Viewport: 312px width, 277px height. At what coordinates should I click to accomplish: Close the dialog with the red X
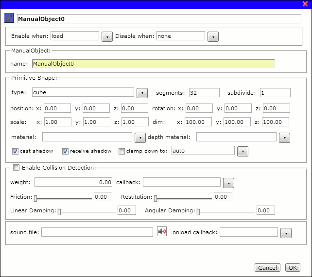[305, 4]
